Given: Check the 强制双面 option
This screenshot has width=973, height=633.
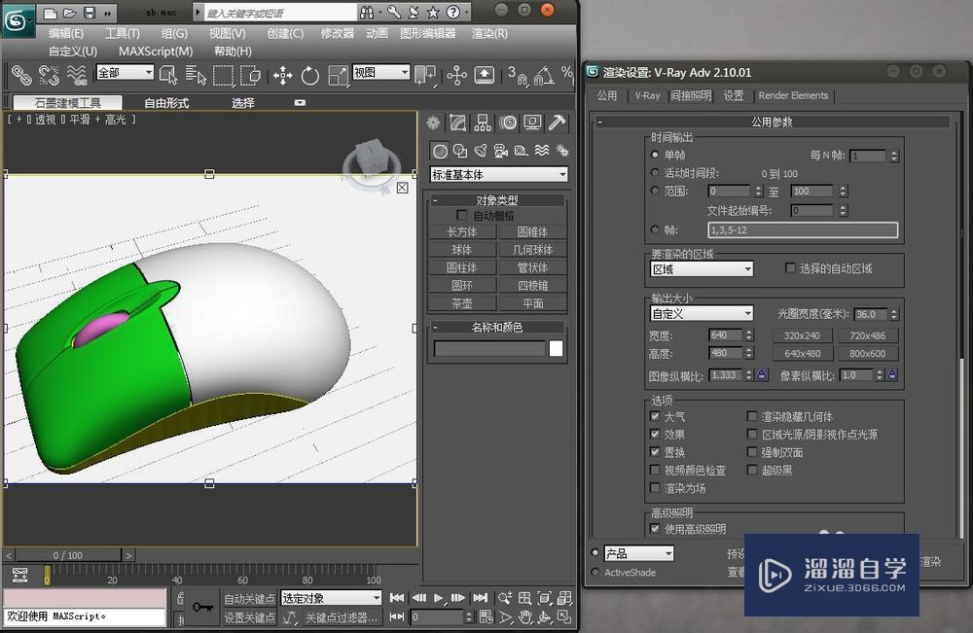Looking at the screenshot, I should [750, 451].
